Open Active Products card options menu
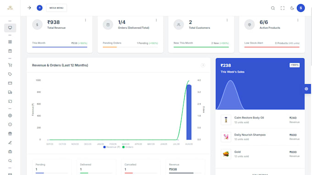This screenshot has height=175, width=312. pos(298,20)
